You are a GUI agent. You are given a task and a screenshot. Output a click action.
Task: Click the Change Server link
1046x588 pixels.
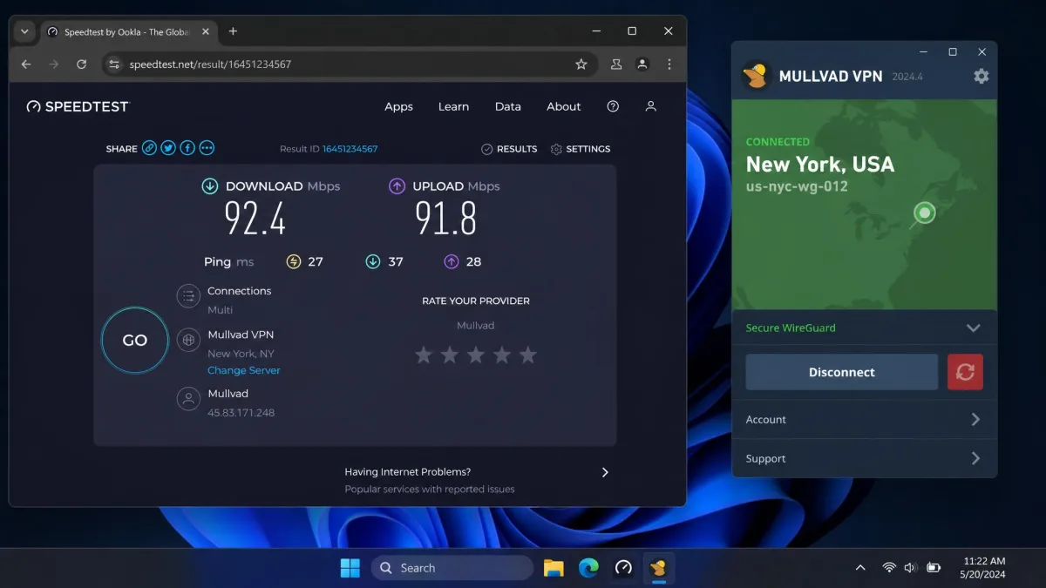click(x=244, y=370)
